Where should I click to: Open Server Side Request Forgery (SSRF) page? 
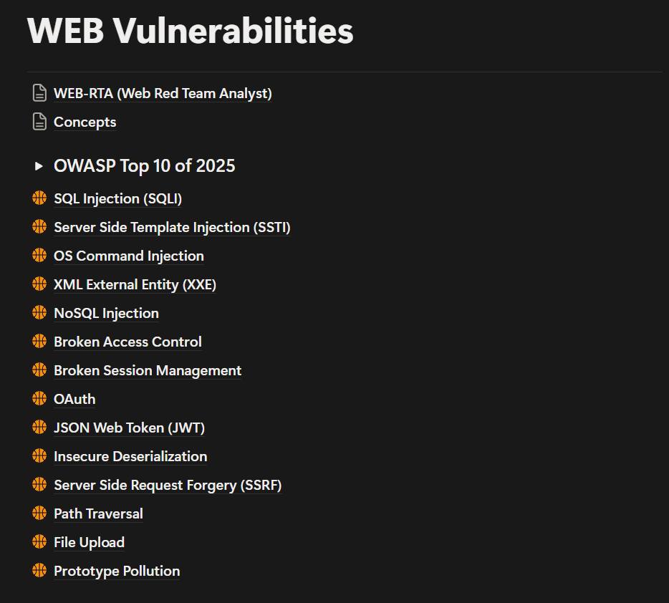tap(168, 486)
